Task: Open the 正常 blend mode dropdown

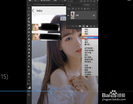Action: coord(75,5)
